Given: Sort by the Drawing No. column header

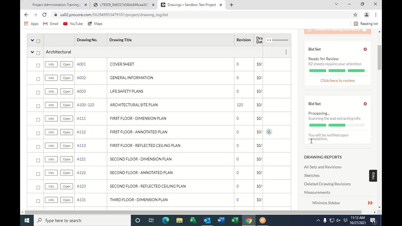Looking at the screenshot, I should point(87,40).
